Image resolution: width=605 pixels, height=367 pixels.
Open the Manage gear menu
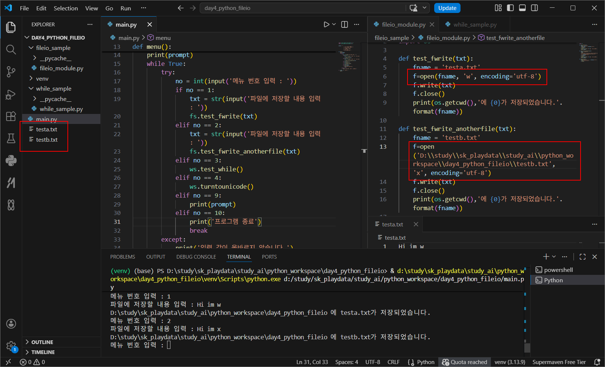(11, 346)
